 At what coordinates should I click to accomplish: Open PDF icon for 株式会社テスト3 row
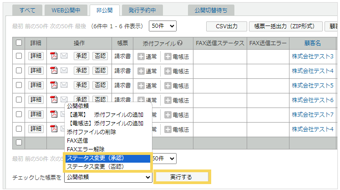(54, 56)
